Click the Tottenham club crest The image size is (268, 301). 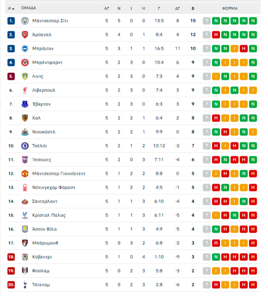pos(25,285)
